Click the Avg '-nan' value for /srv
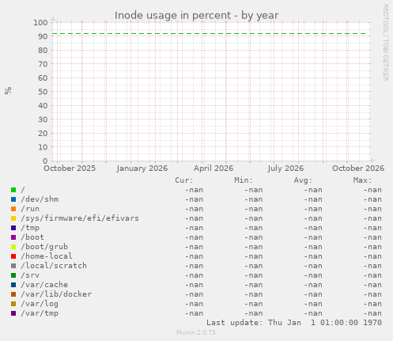Viewport: 393px width, 341px height. tap(313, 275)
